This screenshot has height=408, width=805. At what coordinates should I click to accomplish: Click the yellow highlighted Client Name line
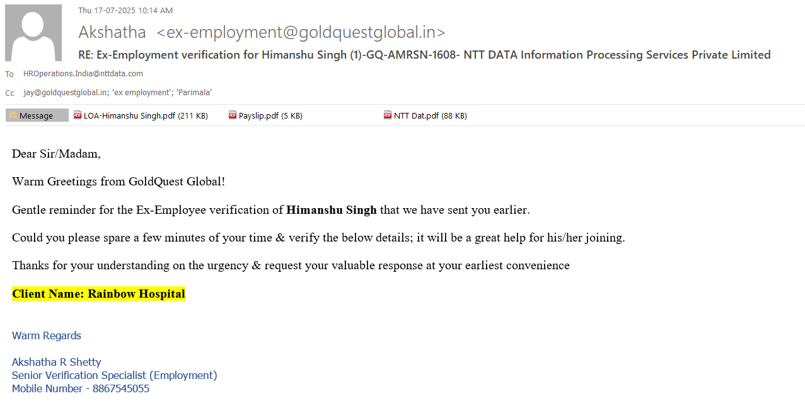pos(98,294)
